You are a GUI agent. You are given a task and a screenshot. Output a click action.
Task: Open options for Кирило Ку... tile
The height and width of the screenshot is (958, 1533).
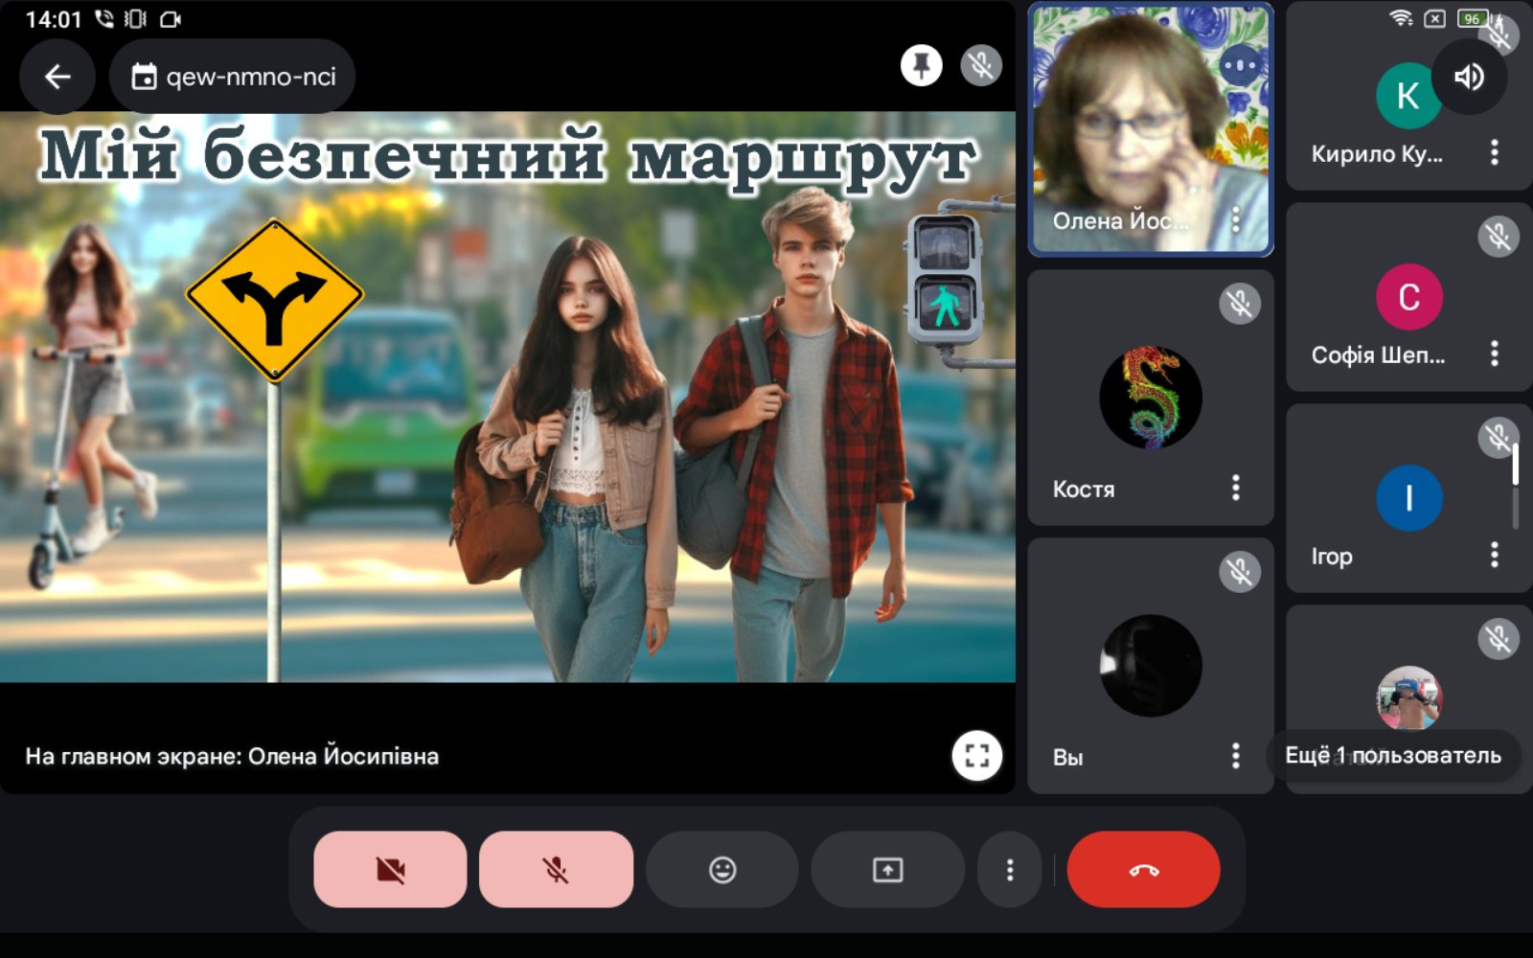click(x=1495, y=153)
